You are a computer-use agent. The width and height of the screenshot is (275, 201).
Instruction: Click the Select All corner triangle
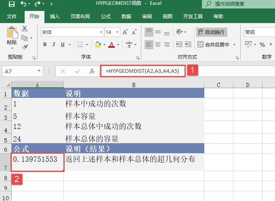tap(8, 85)
